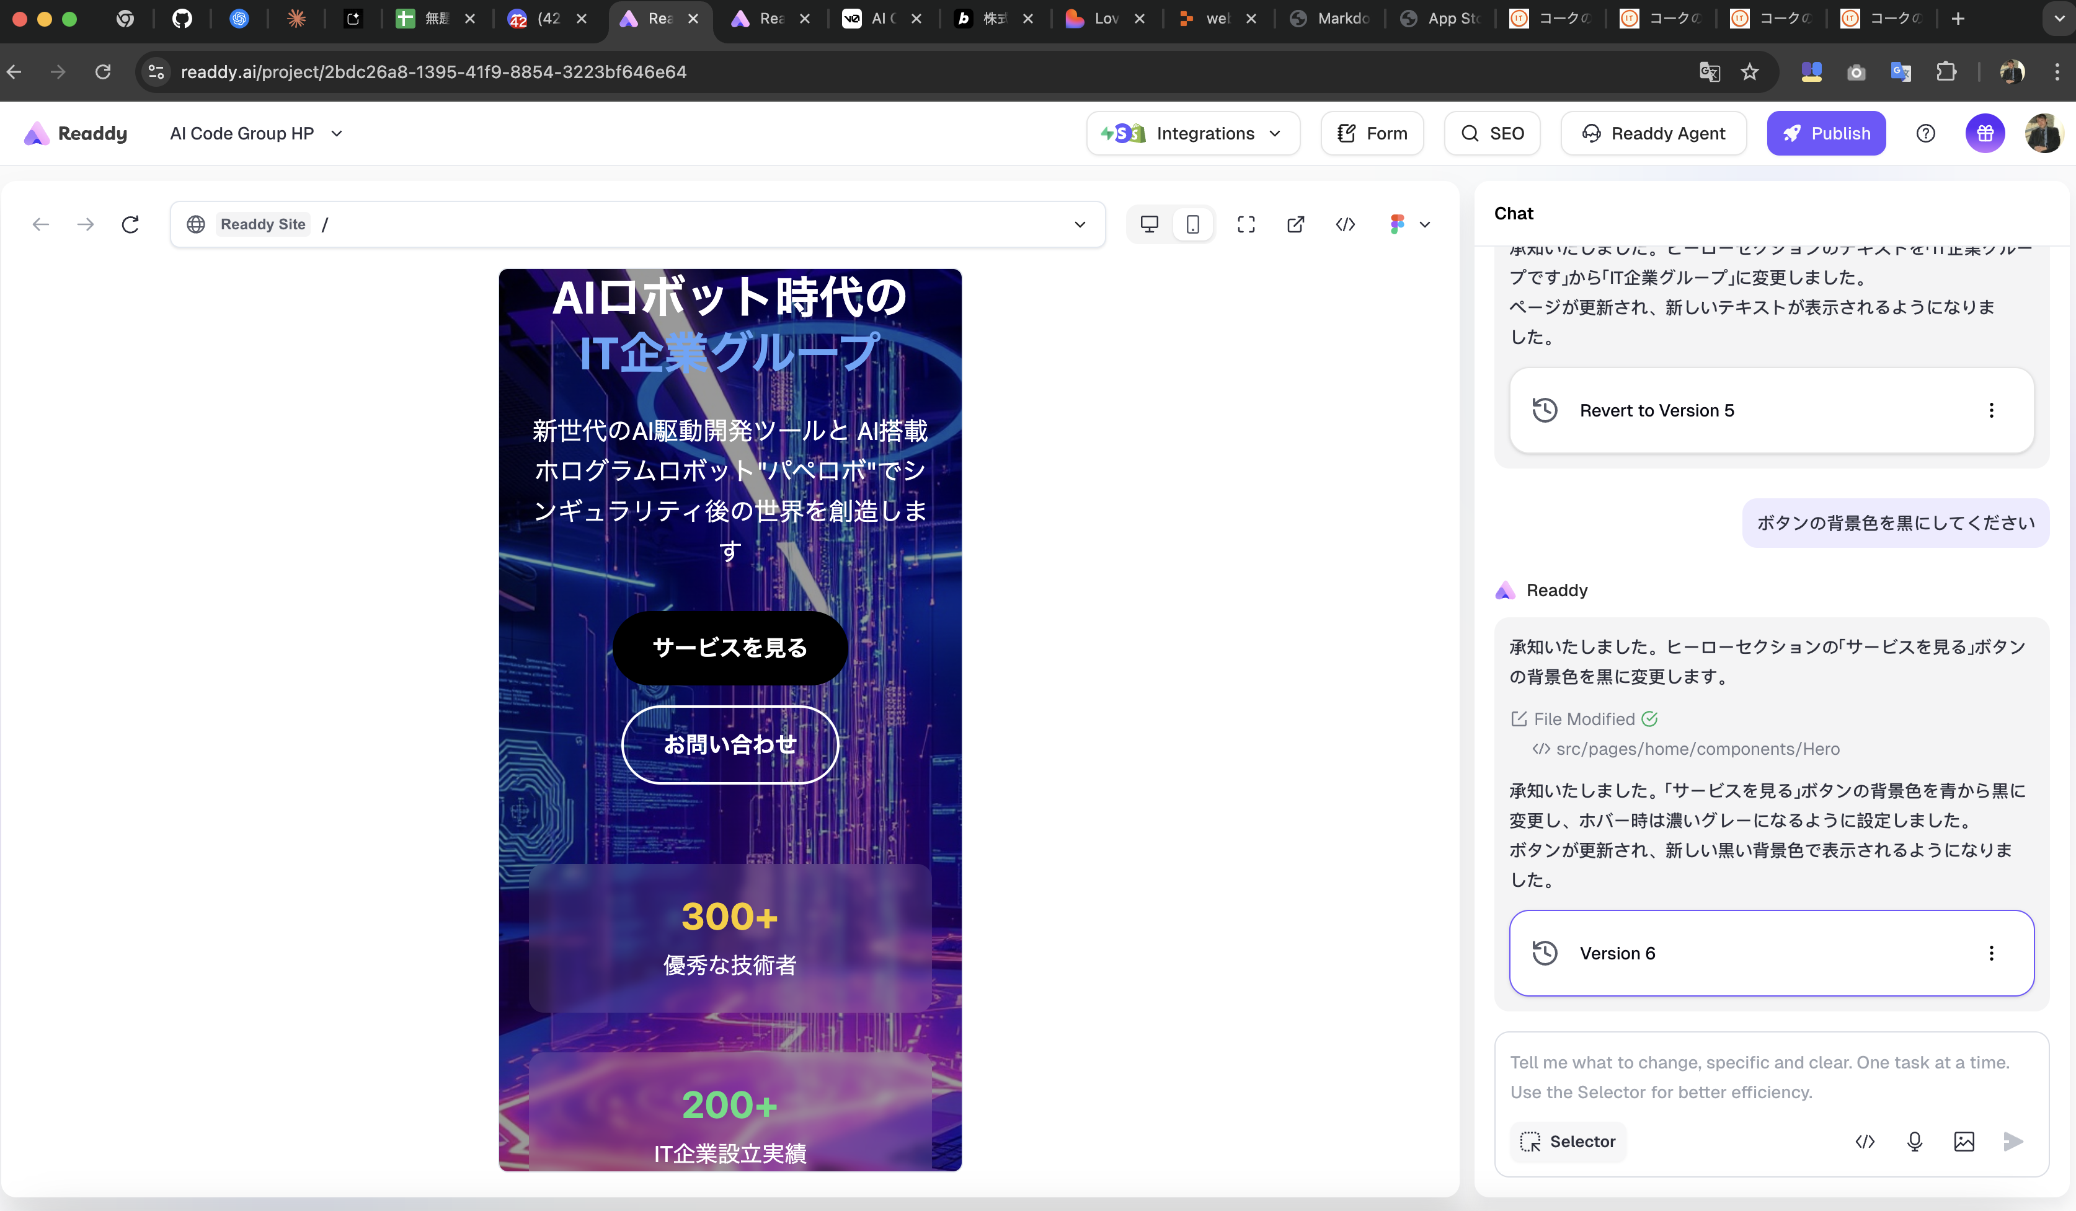The image size is (2076, 1211).
Task: Send the chat message
Action: point(2013,1142)
